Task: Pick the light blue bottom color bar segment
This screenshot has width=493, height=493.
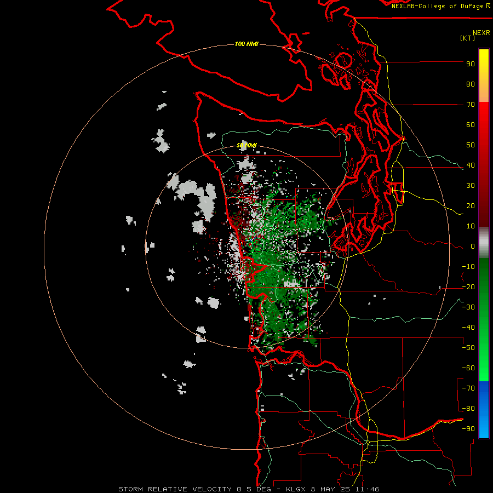Action: point(484,428)
